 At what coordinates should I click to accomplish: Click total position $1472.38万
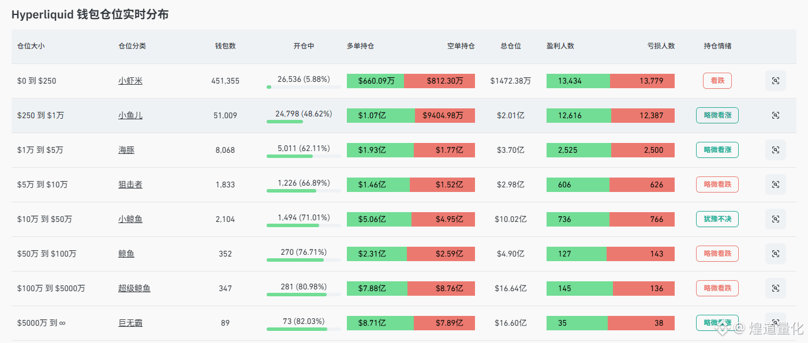511,81
